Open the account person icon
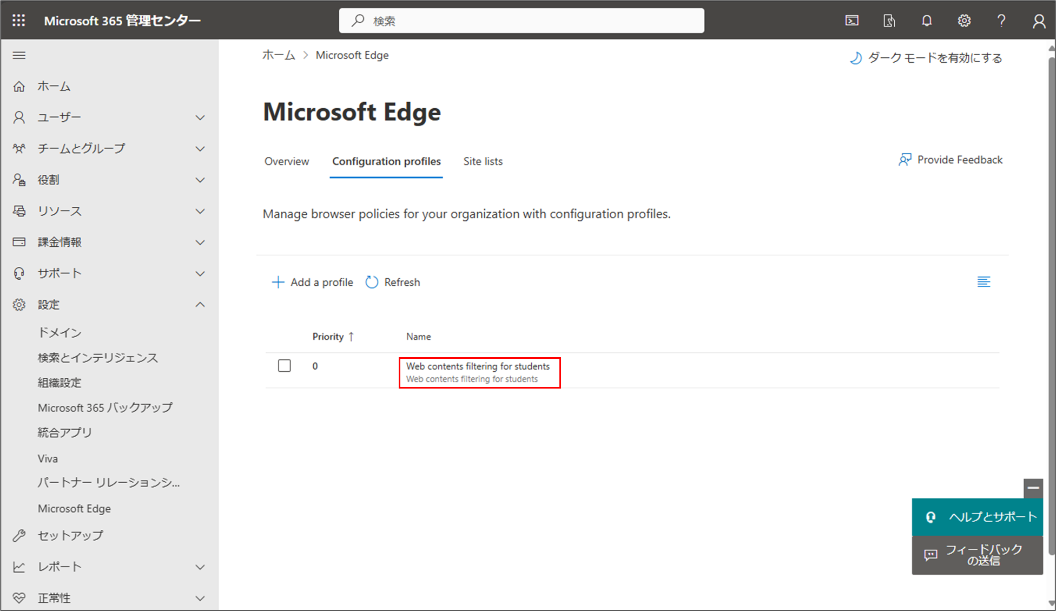The width and height of the screenshot is (1056, 611). (1039, 20)
